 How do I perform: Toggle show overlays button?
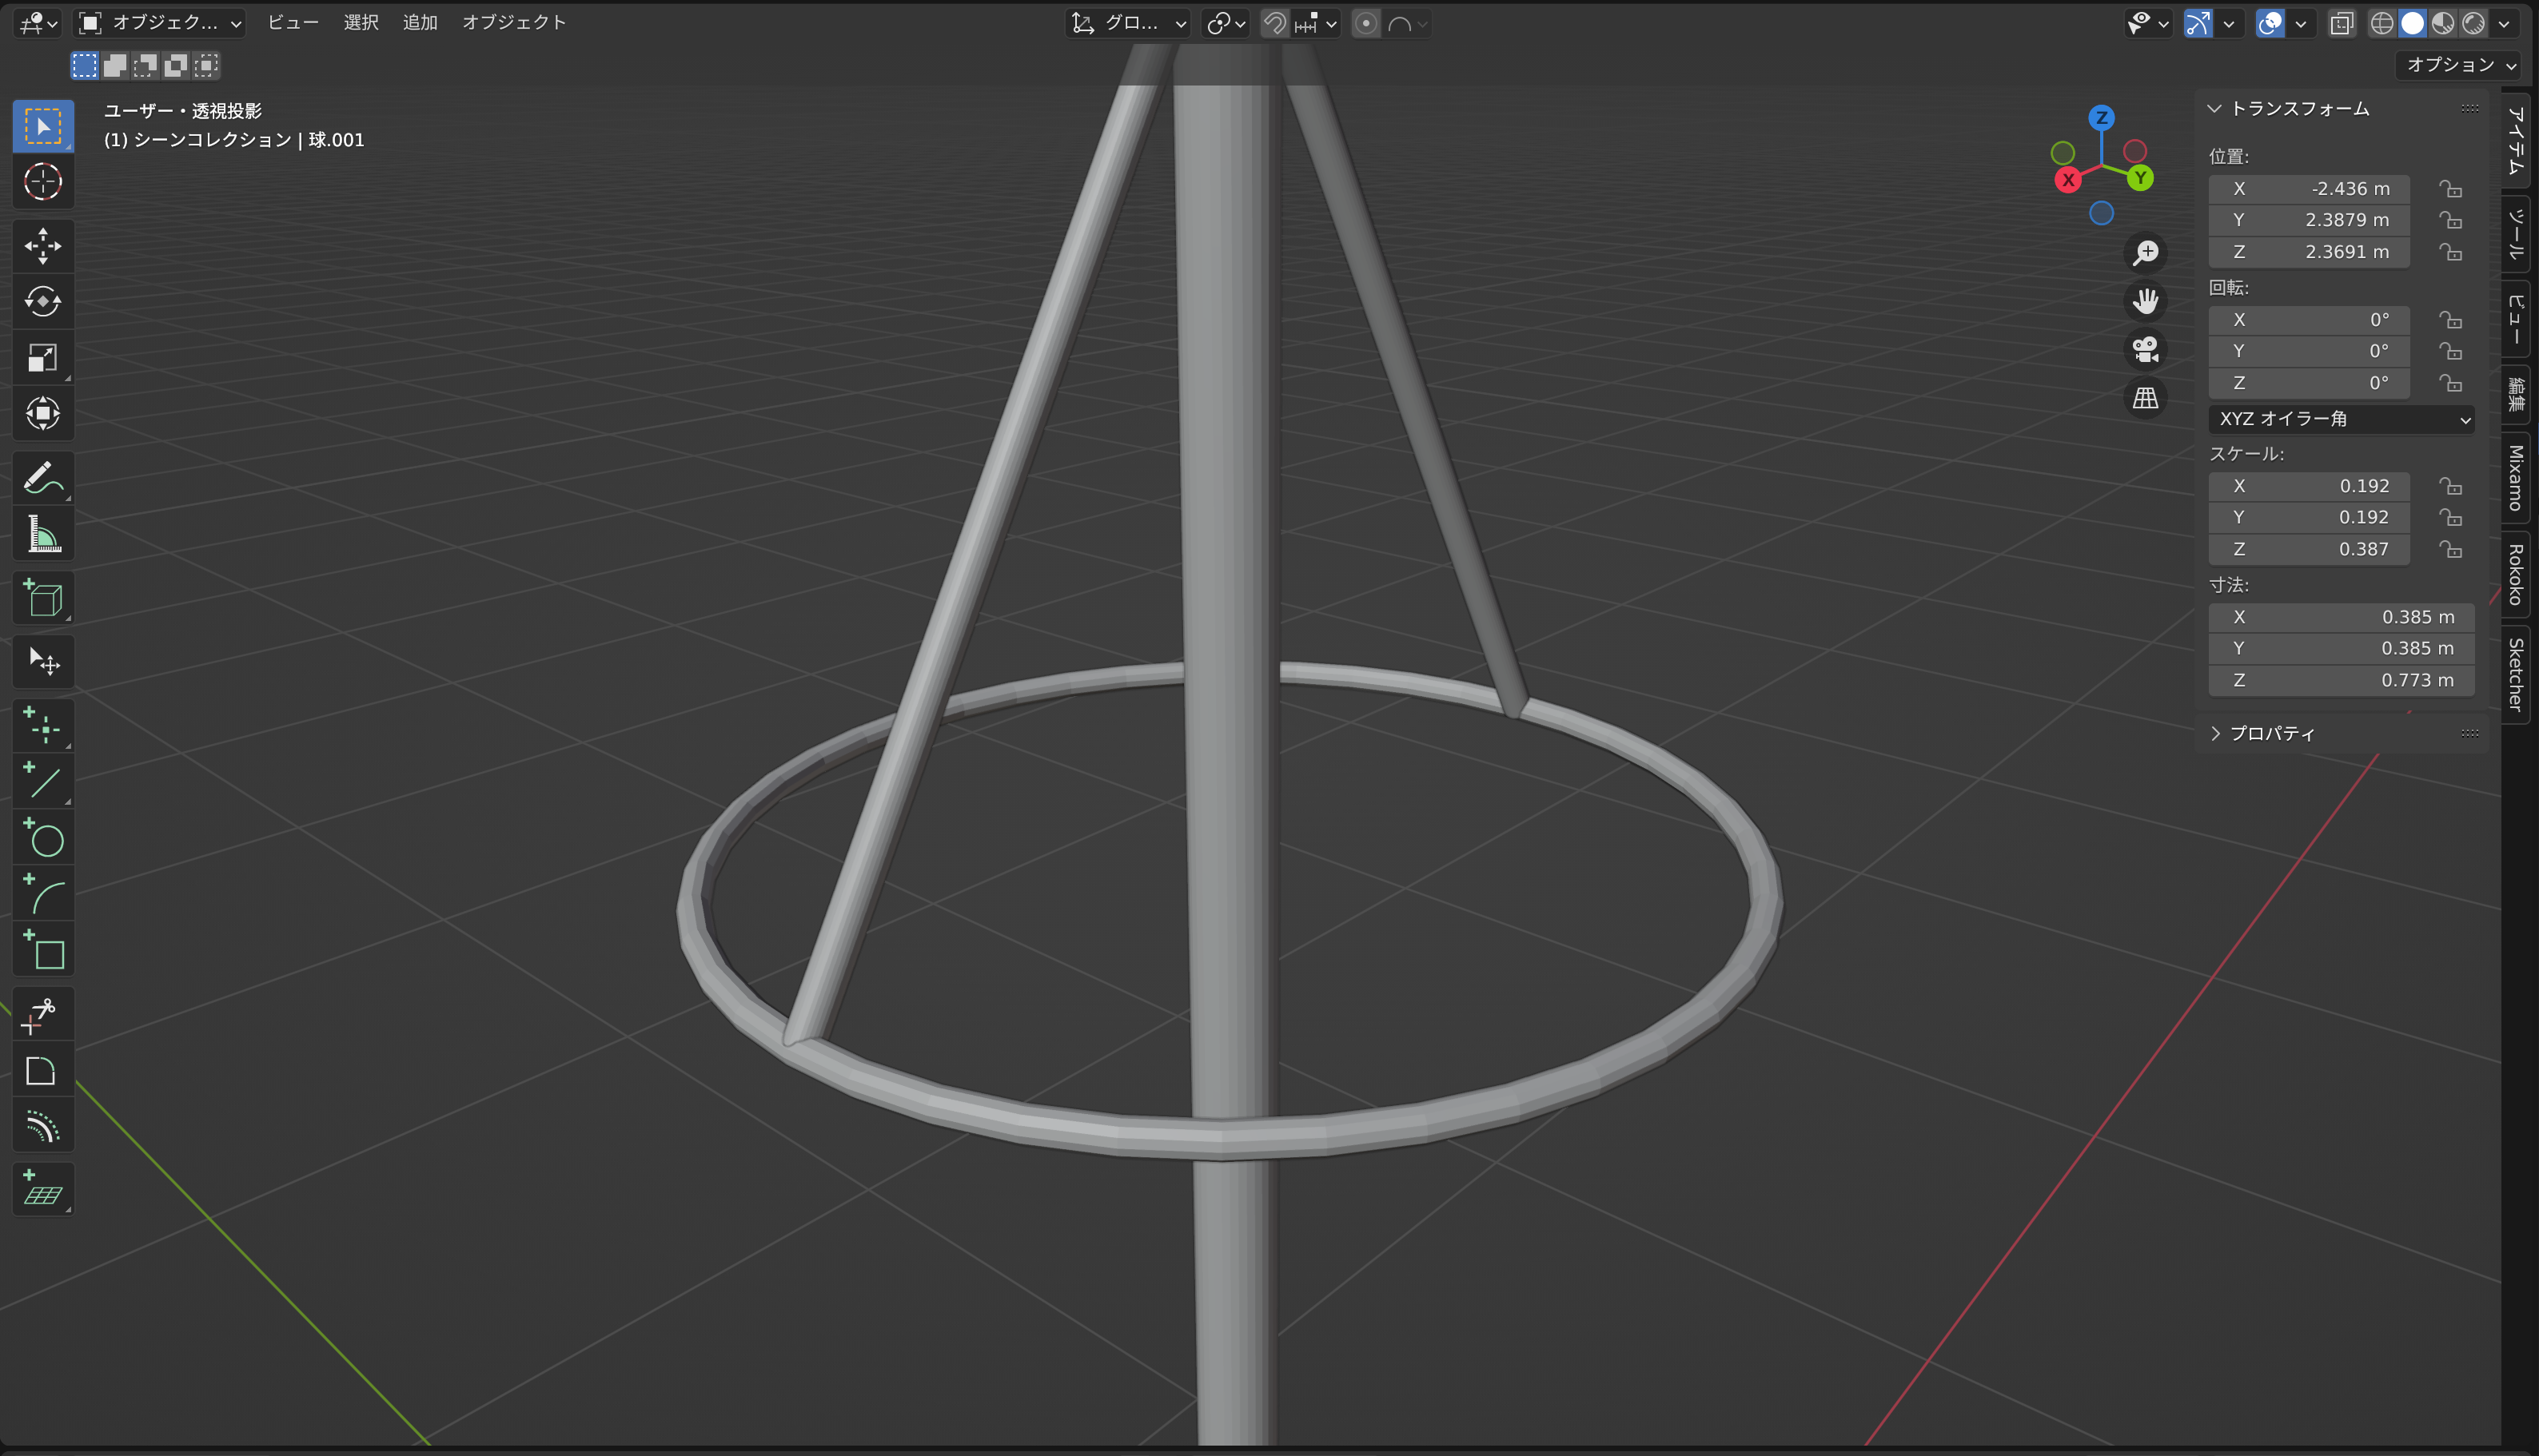2270,23
